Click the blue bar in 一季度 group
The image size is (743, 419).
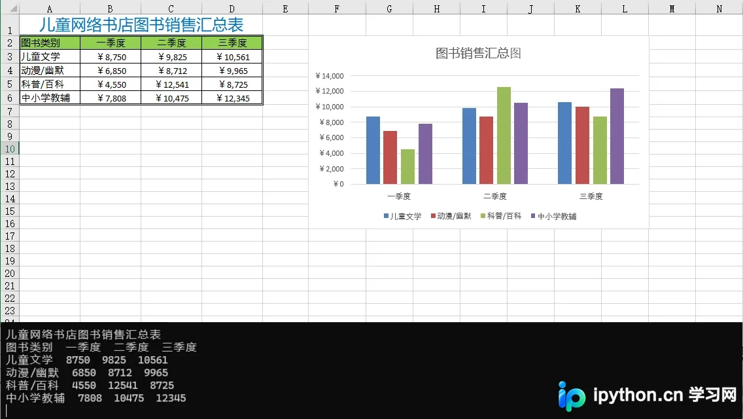(x=373, y=150)
